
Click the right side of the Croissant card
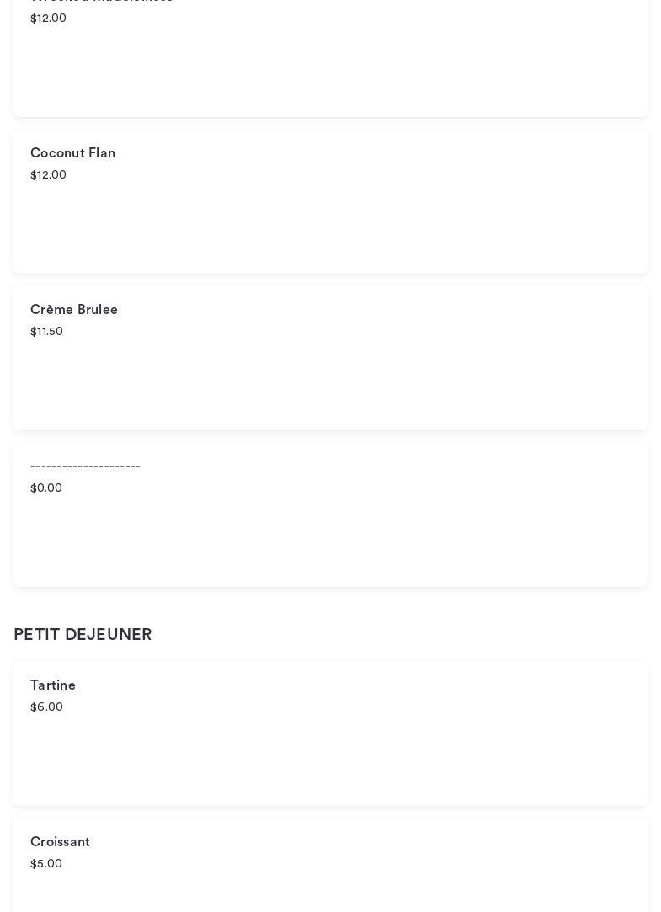click(x=547, y=867)
